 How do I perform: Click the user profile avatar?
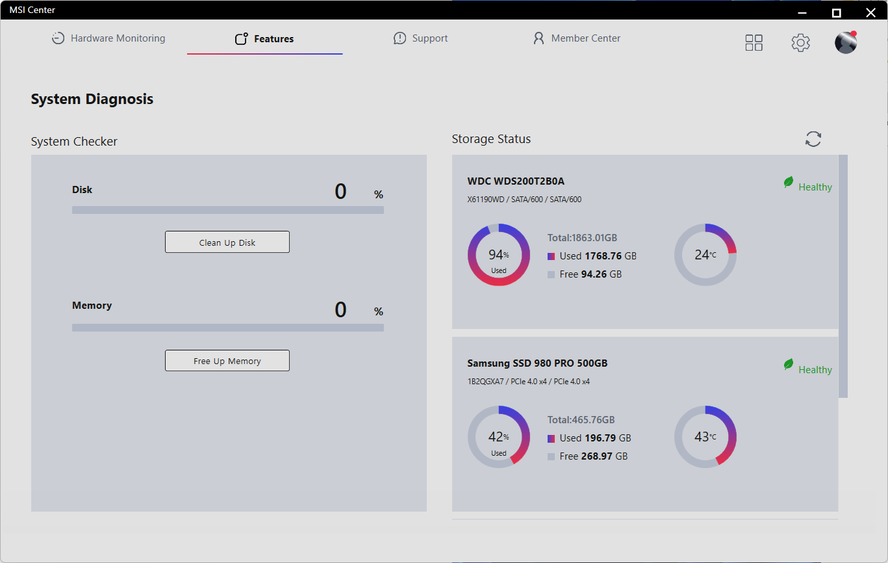pos(846,42)
